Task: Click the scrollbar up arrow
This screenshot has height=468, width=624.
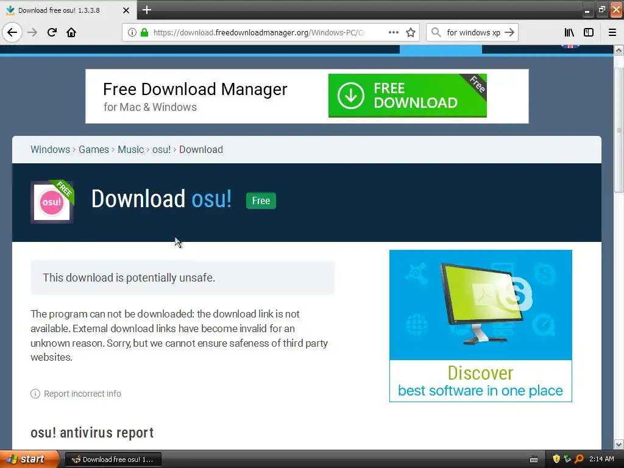Action: [x=619, y=50]
